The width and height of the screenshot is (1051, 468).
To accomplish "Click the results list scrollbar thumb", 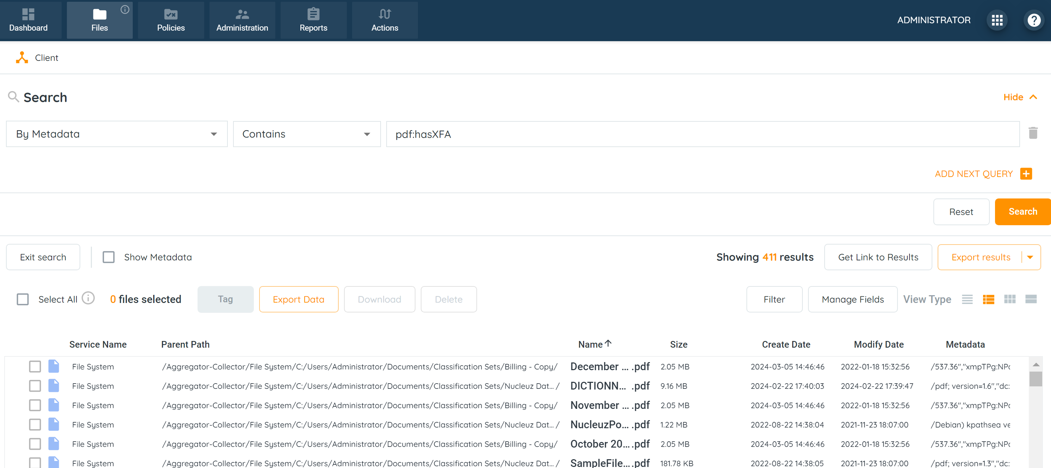I will 1036,379.
